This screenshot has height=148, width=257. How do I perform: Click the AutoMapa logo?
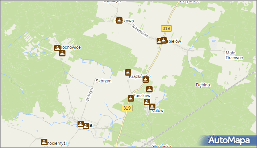(x=229, y=140)
